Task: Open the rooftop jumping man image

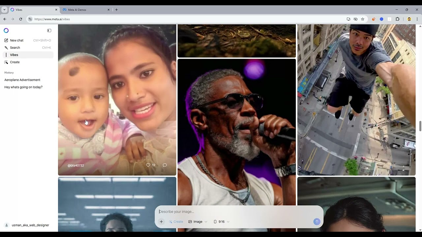Action: [x=356, y=100]
